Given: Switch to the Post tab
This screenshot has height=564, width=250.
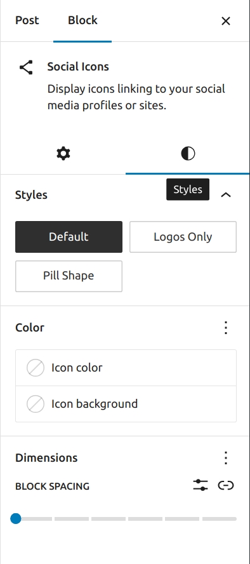Looking at the screenshot, I should pyautogui.click(x=27, y=20).
